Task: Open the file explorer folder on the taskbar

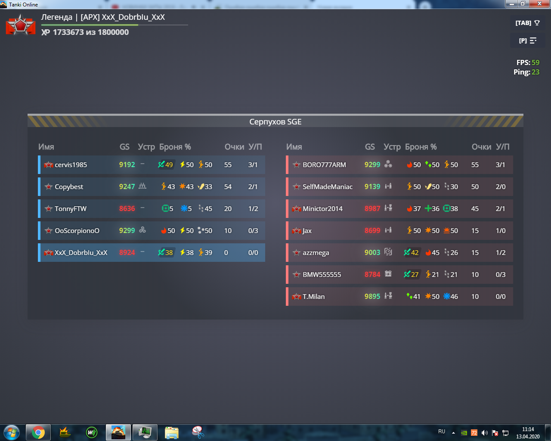Action: click(x=172, y=432)
